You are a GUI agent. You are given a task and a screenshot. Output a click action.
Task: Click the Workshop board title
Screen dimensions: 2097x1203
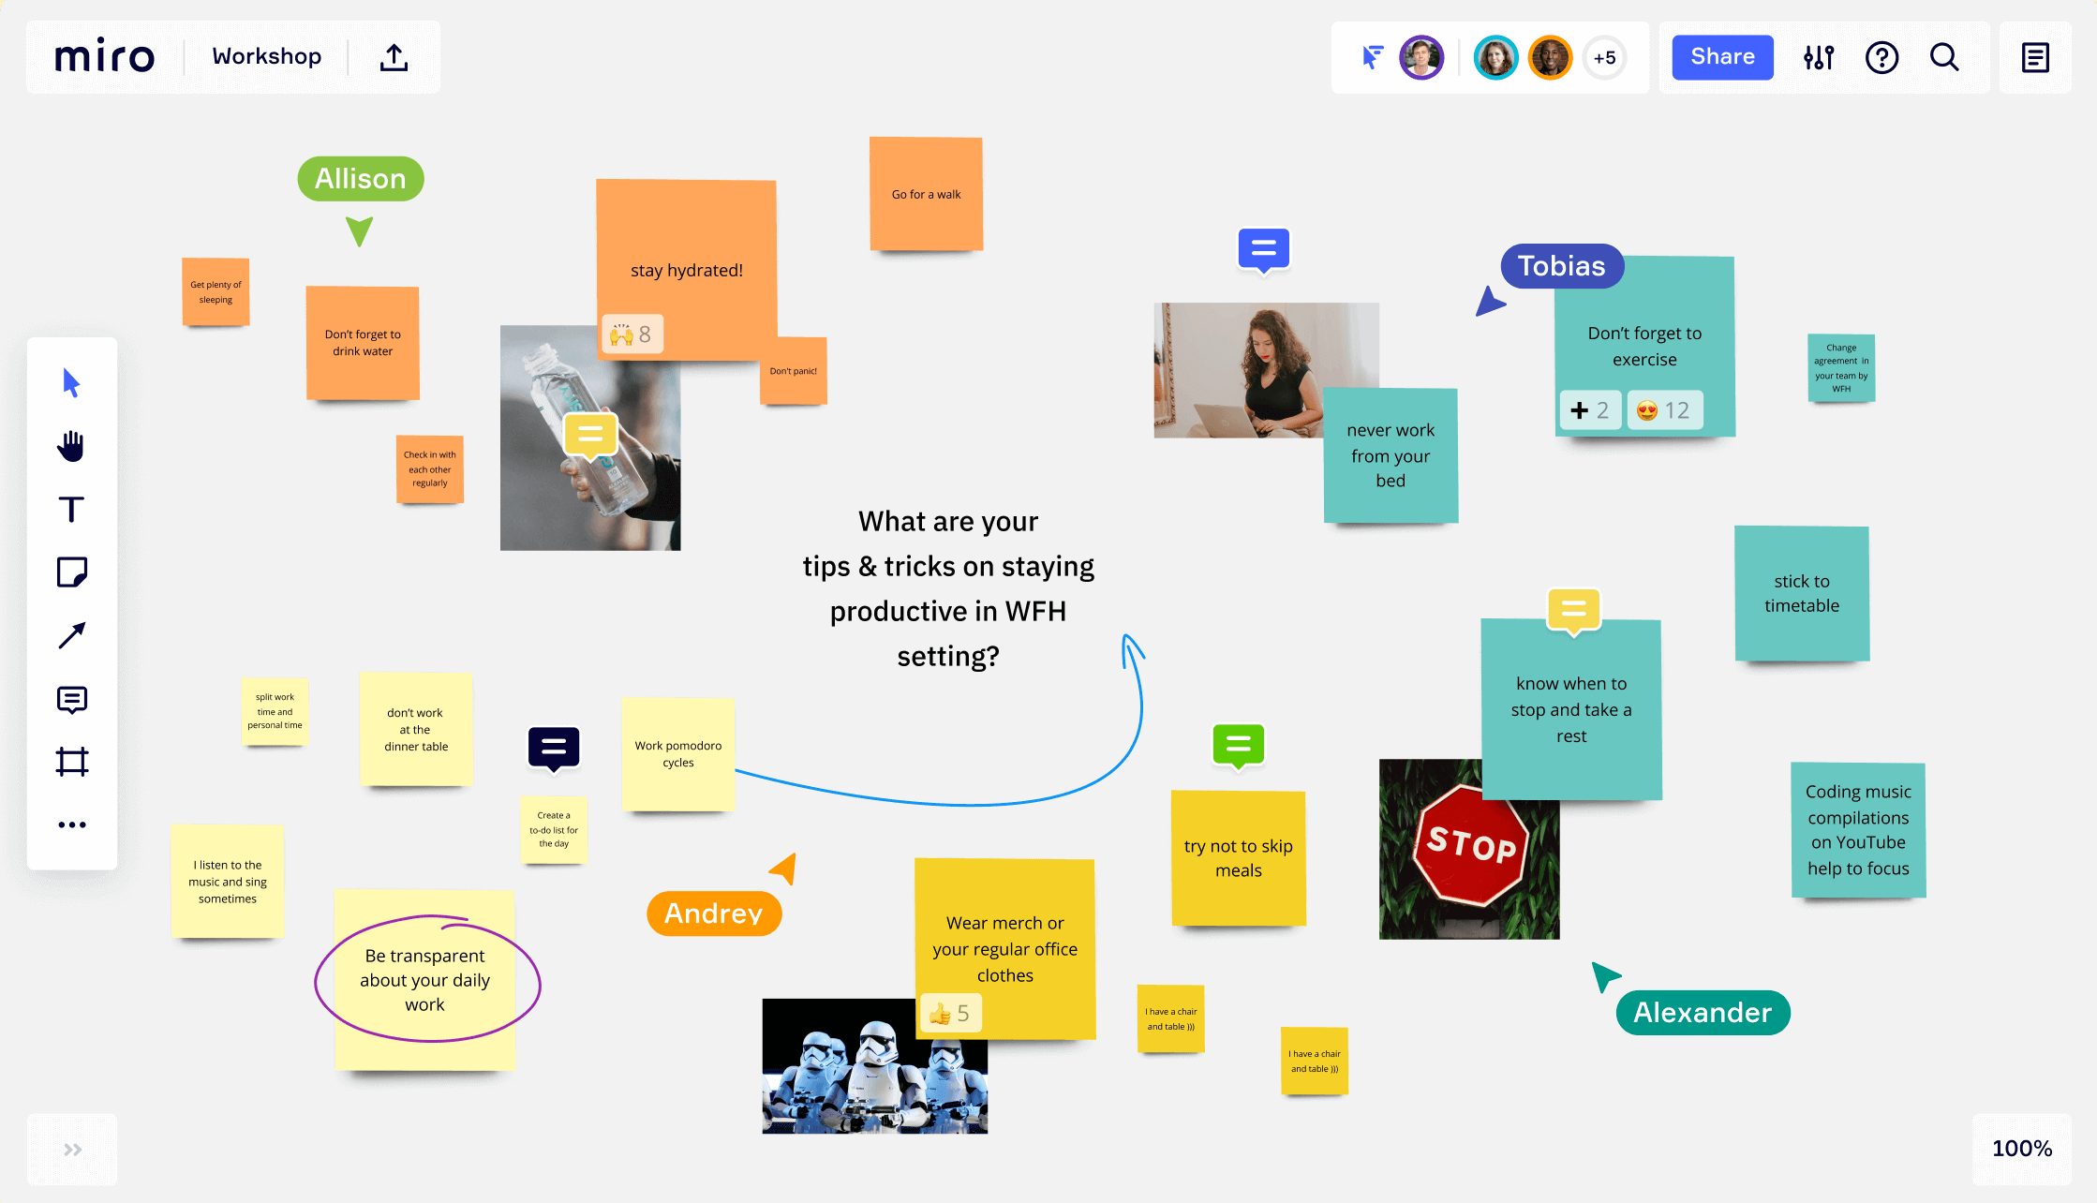click(266, 58)
